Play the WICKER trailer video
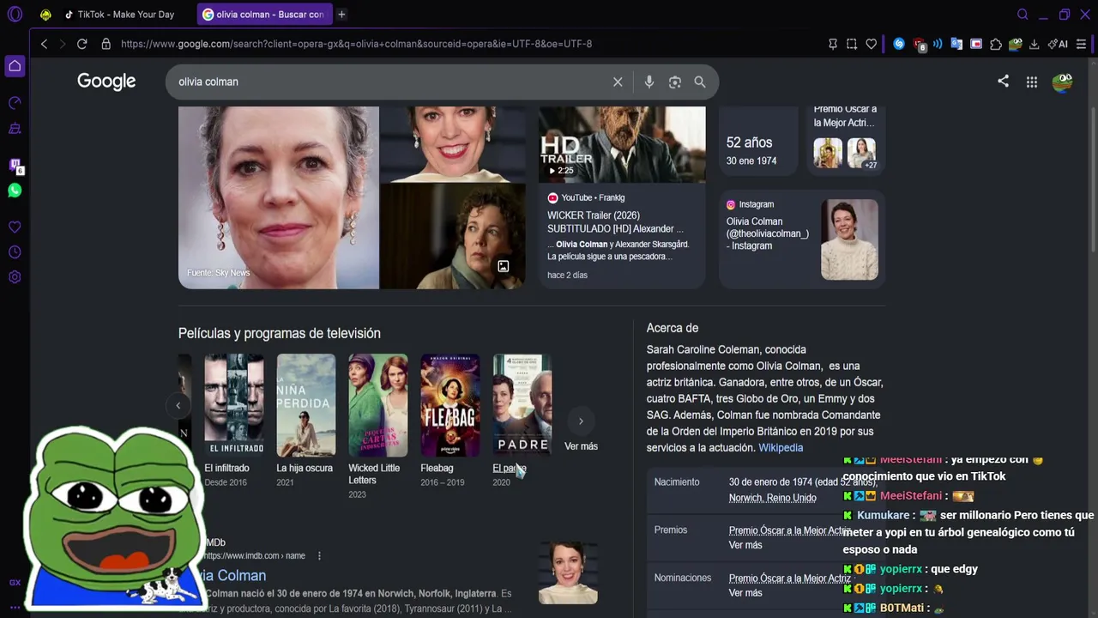The width and height of the screenshot is (1098, 618). coord(622,144)
